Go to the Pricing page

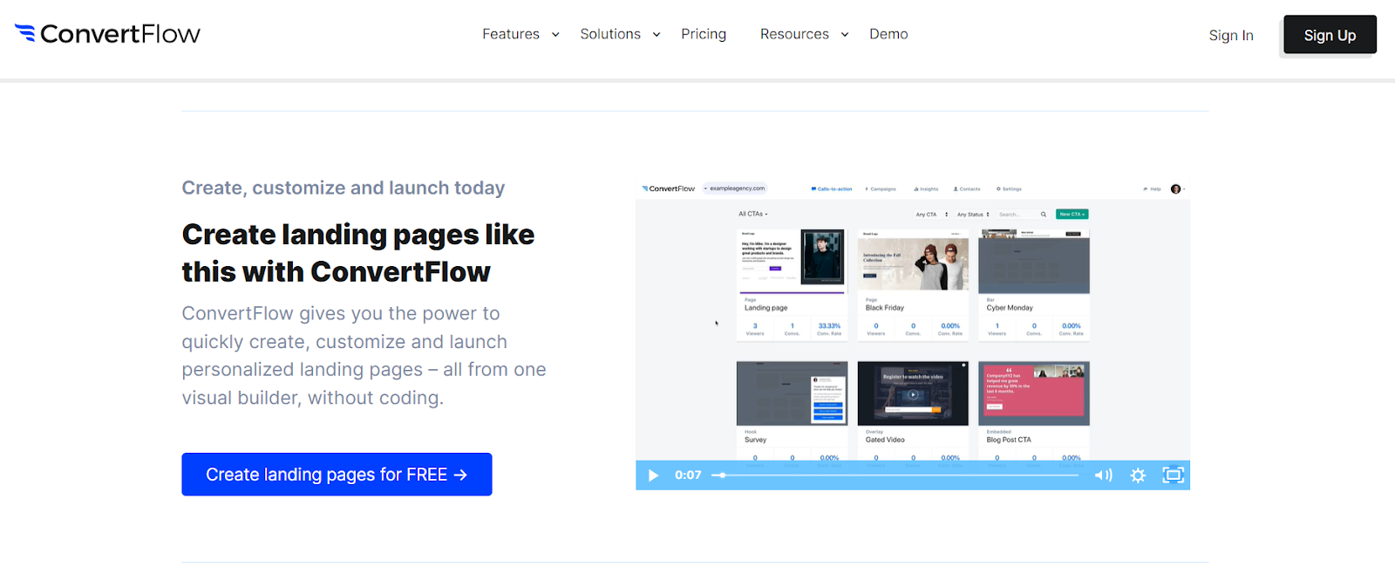coord(704,34)
